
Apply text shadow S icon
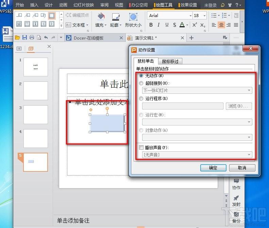point(174,25)
